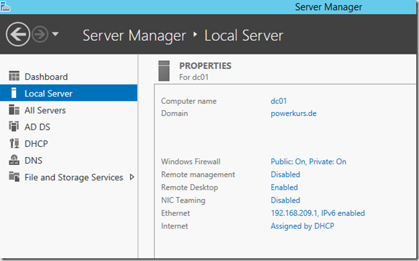
Task: Open Windows Firewall settings Public: On link
Action: point(308,162)
